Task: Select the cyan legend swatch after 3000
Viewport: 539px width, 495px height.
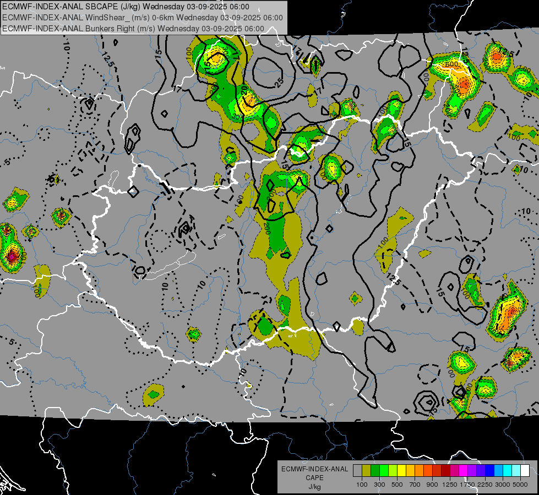Action: pos(508,470)
